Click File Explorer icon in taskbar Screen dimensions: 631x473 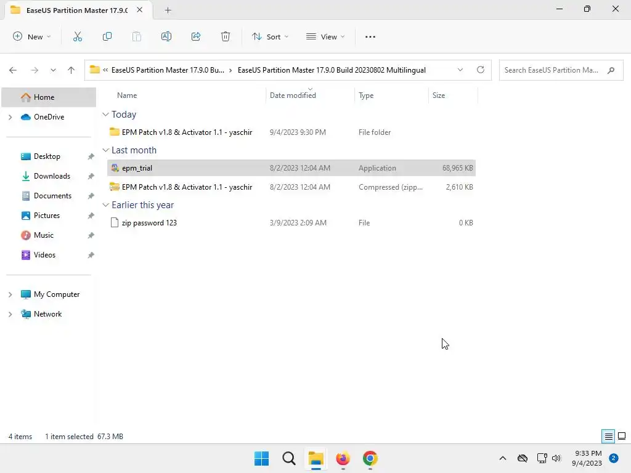316,458
